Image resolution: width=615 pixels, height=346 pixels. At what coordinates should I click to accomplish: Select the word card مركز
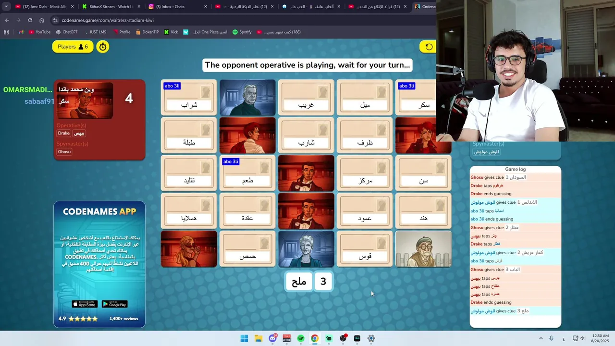coord(365,173)
